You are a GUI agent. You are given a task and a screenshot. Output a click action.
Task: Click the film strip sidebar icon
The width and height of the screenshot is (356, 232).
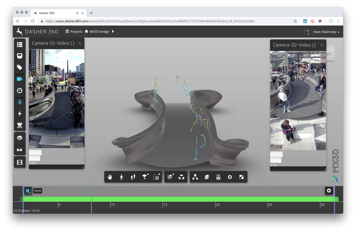[x=19, y=162]
